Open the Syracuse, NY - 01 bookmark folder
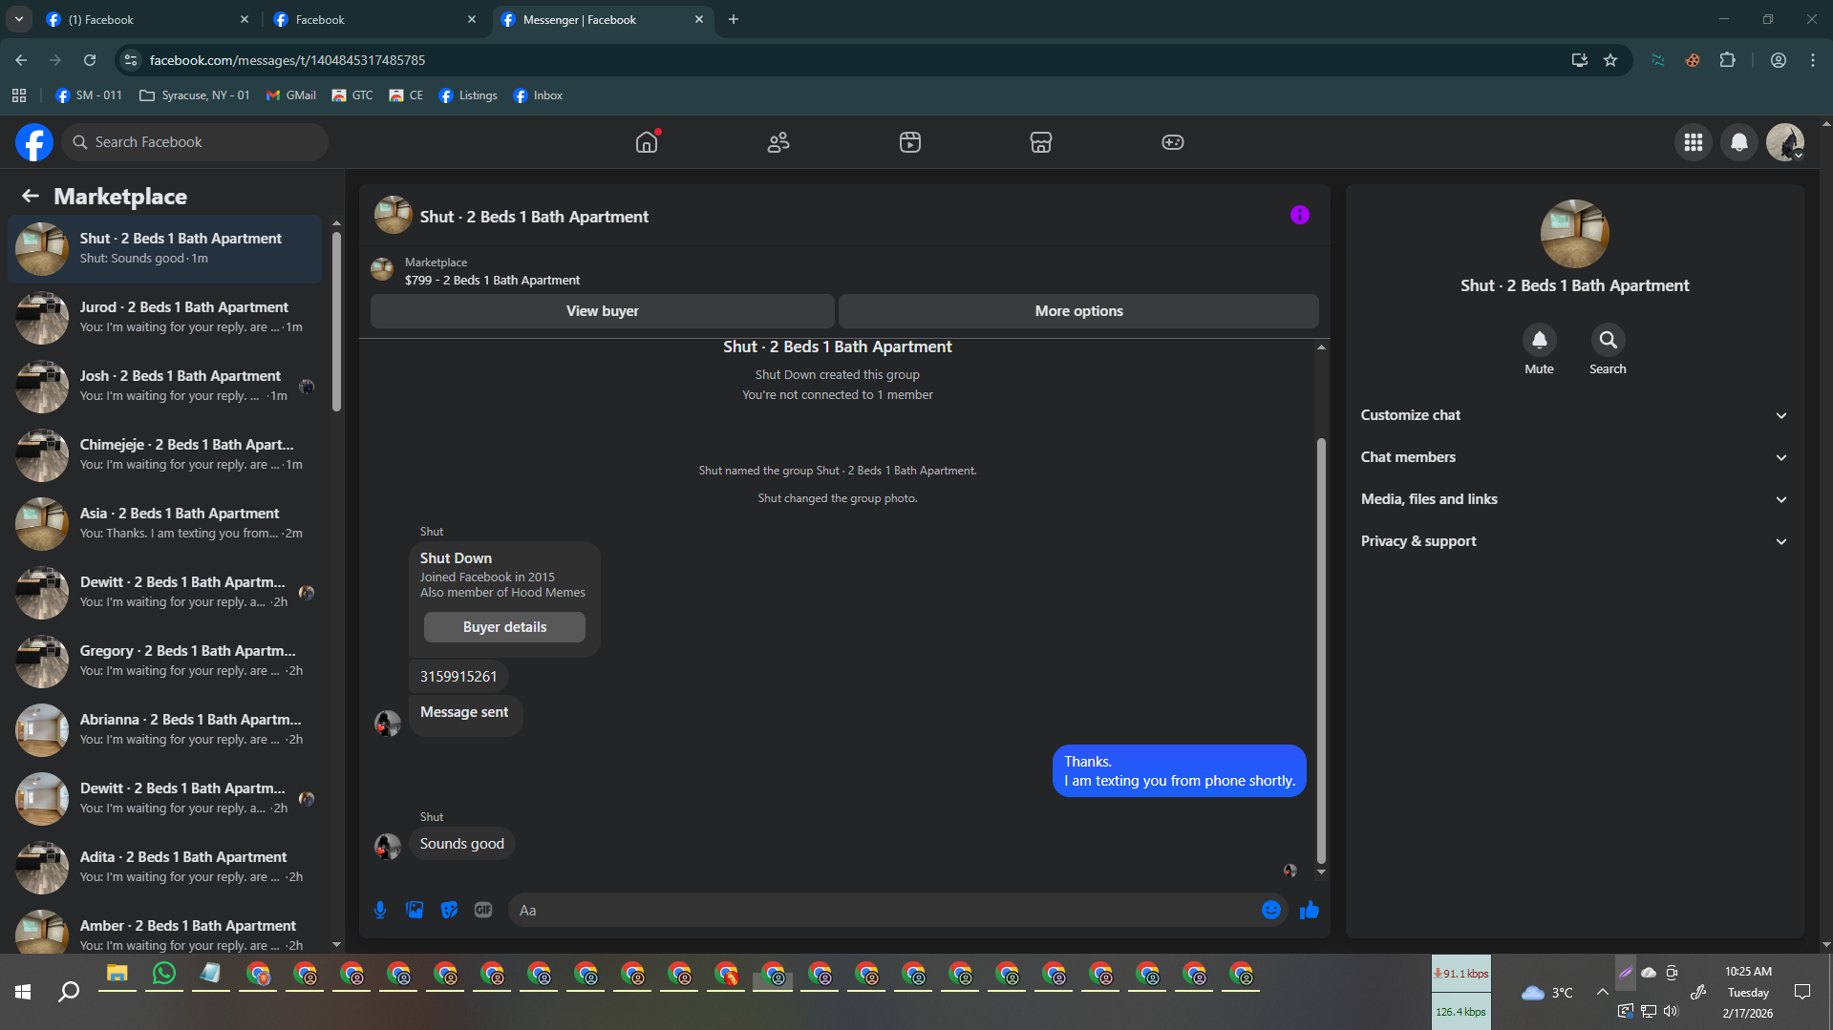The height and width of the screenshot is (1030, 1833). click(x=195, y=95)
